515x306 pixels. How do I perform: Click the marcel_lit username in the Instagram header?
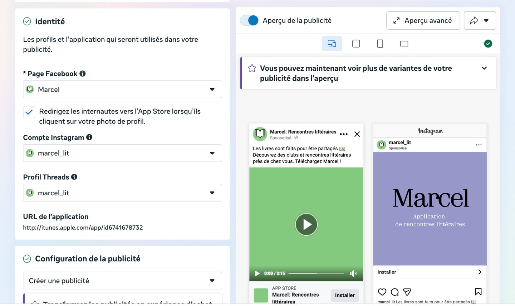(400, 142)
